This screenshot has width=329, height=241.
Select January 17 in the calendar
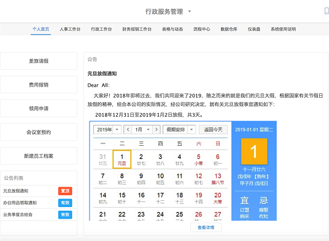click(160, 198)
